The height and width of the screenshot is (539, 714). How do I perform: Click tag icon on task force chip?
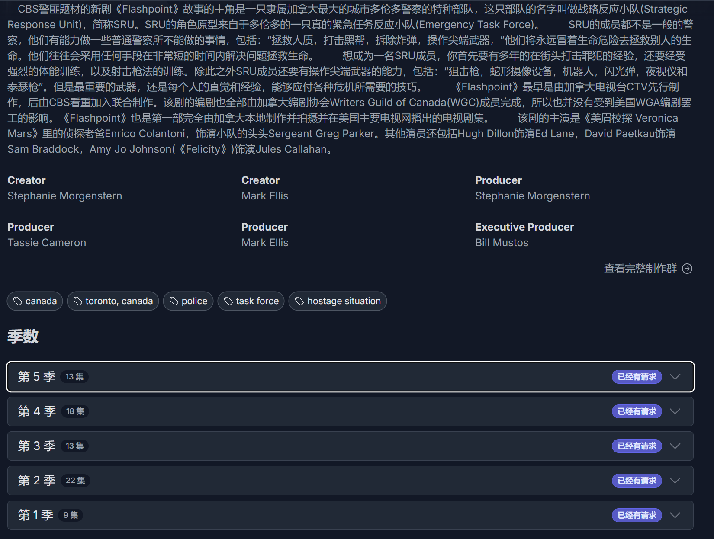(x=228, y=301)
